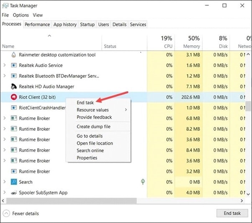The image size is (252, 223).
Task: Open the Startup tab
Action: pyautogui.click(x=87, y=25)
